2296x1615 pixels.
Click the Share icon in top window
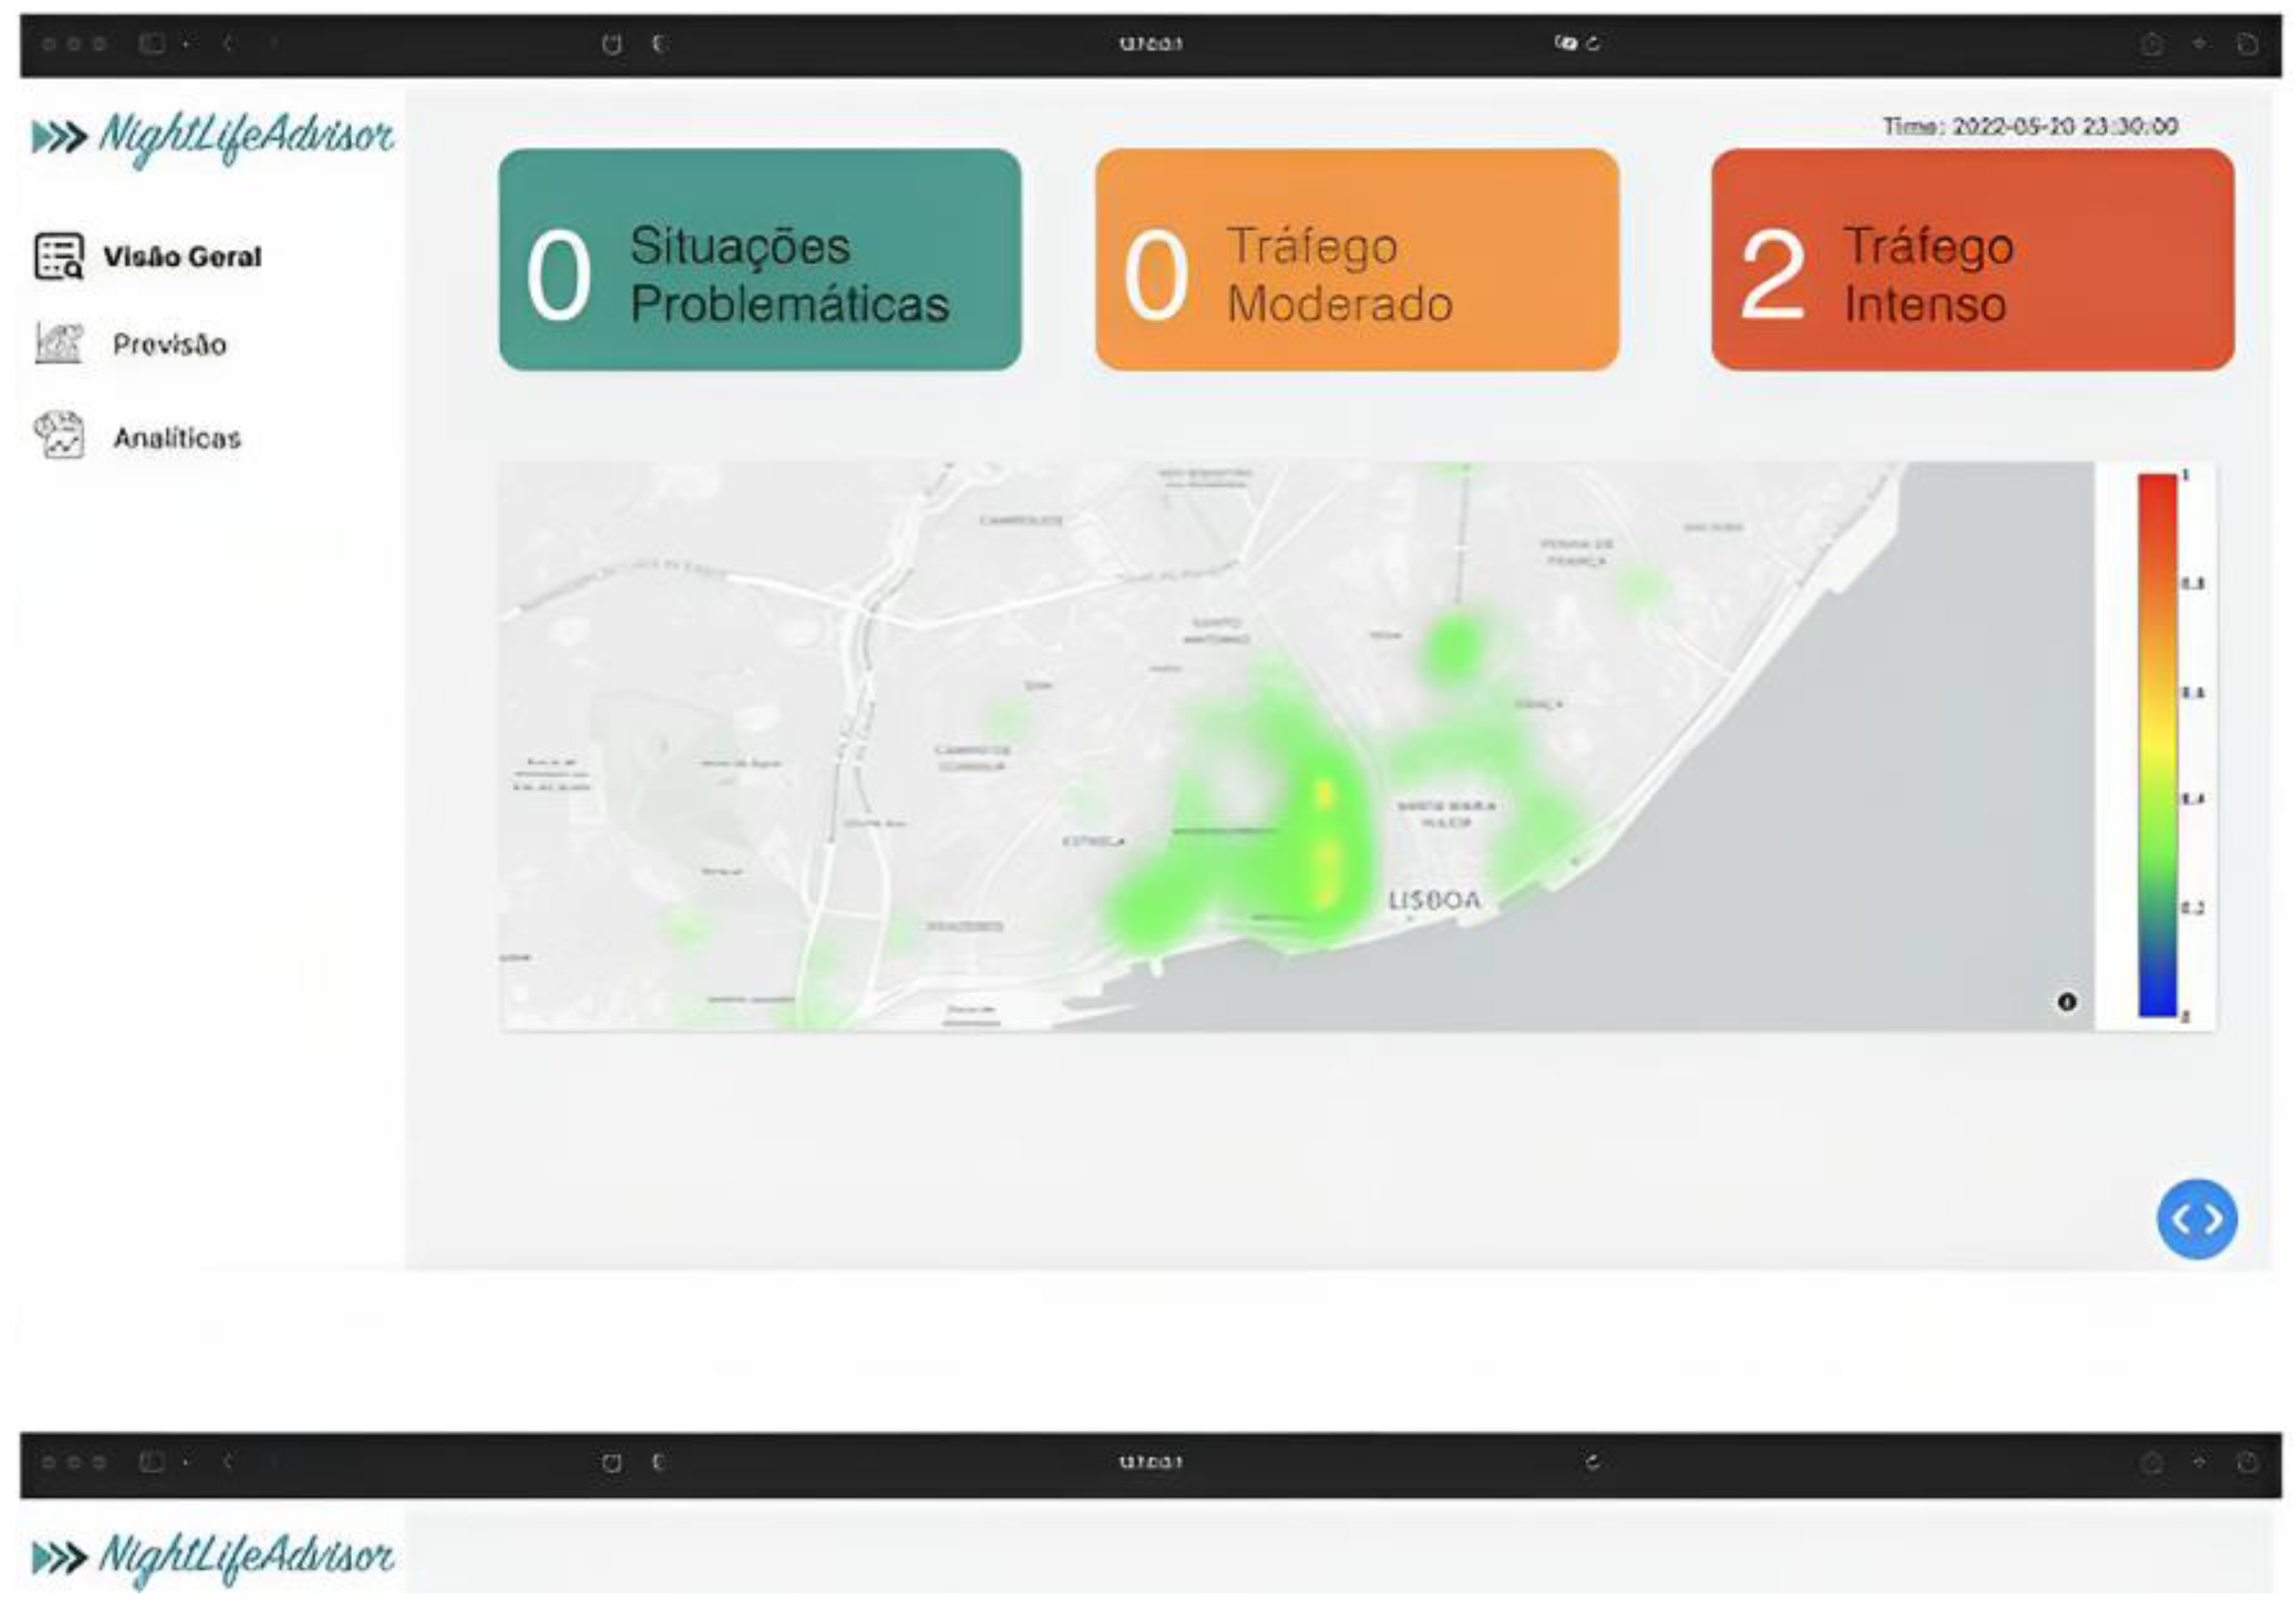(x=2152, y=44)
